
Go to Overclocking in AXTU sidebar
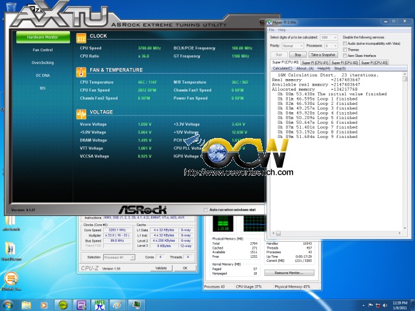43,63
